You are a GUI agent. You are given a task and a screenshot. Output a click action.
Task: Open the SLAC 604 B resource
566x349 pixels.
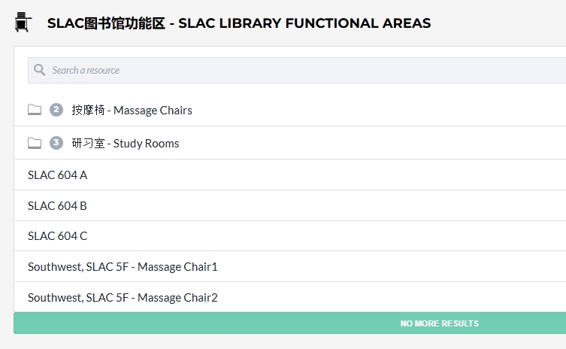pos(290,205)
